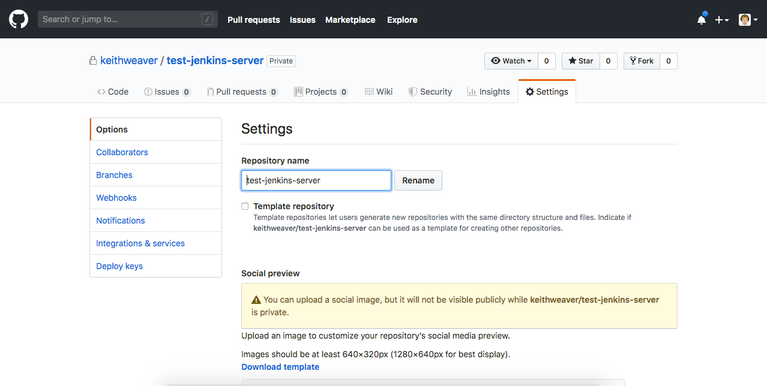Open Deploy keys in the settings sidebar
Viewport: 767px width, 386px height.
coord(156,266)
